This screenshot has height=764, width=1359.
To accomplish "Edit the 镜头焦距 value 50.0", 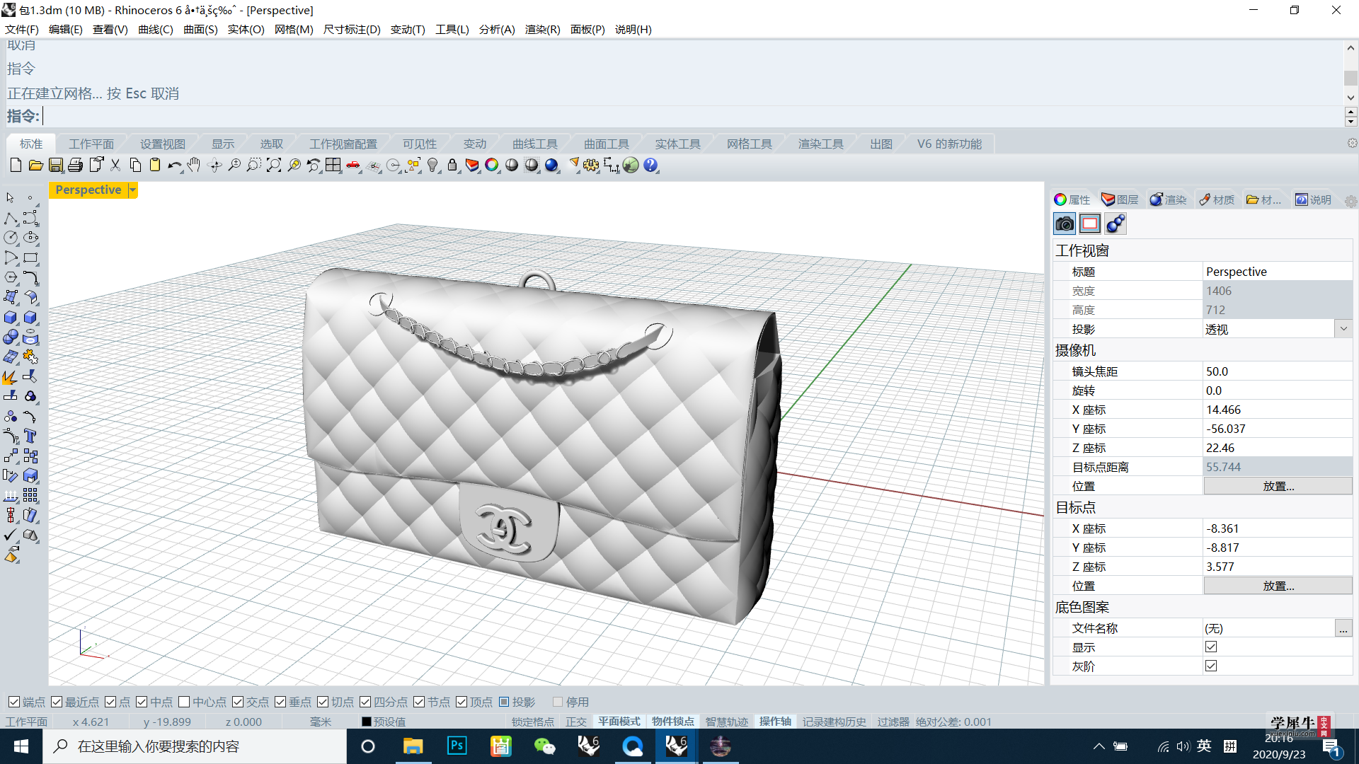I will point(1278,371).
